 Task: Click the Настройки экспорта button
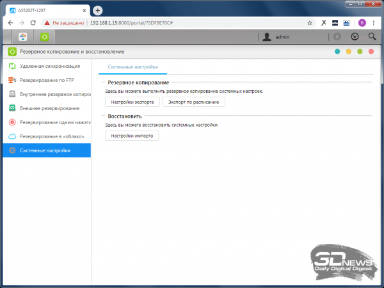tap(132, 102)
